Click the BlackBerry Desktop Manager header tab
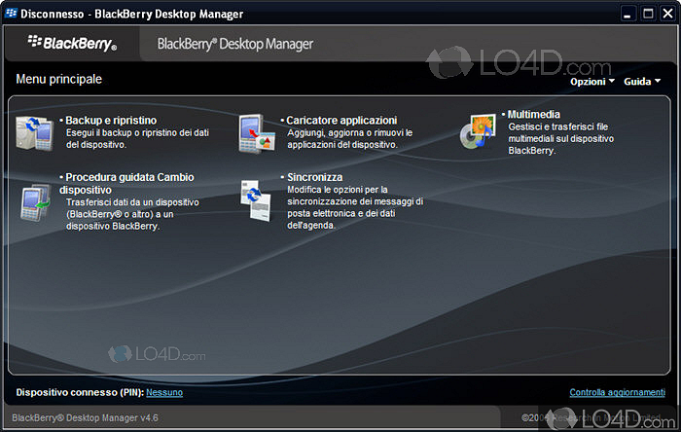Image resolution: width=681 pixels, height=432 pixels. [235, 44]
